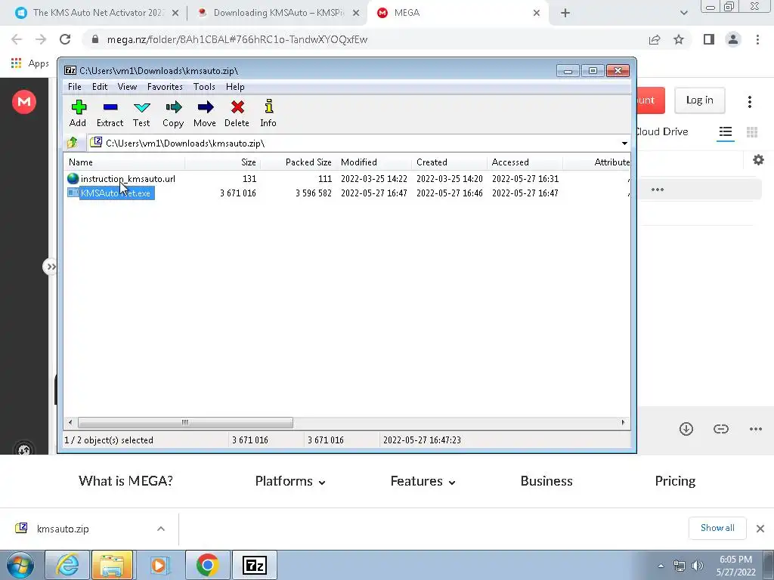Sort files by the Size column
This screenshot has width=774, height=580.
click(x=223, y=162)
